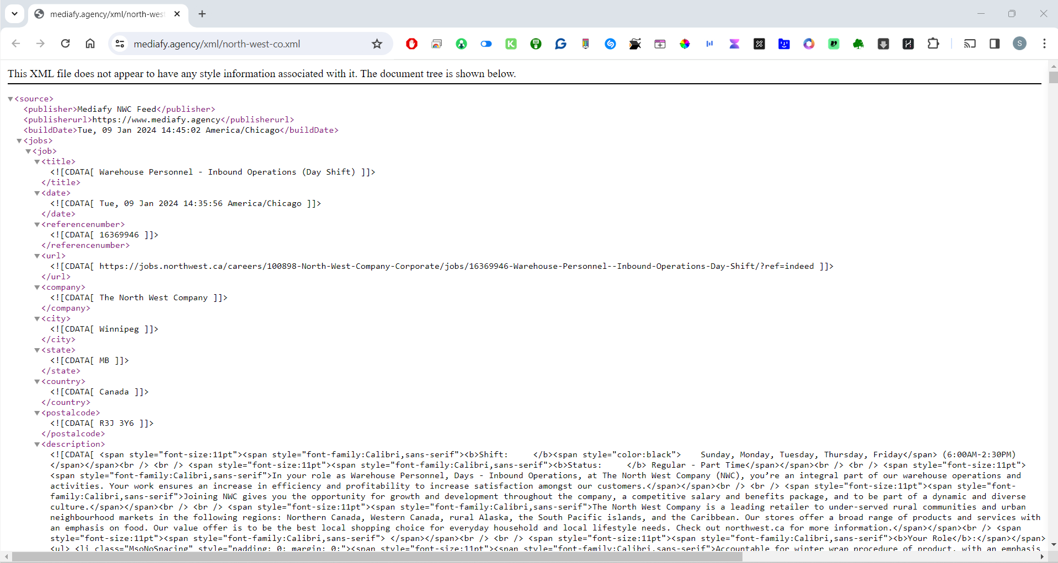Open the blue Shazam extension icon
This screenshot has width=1058, height=563.
[610, 44]
